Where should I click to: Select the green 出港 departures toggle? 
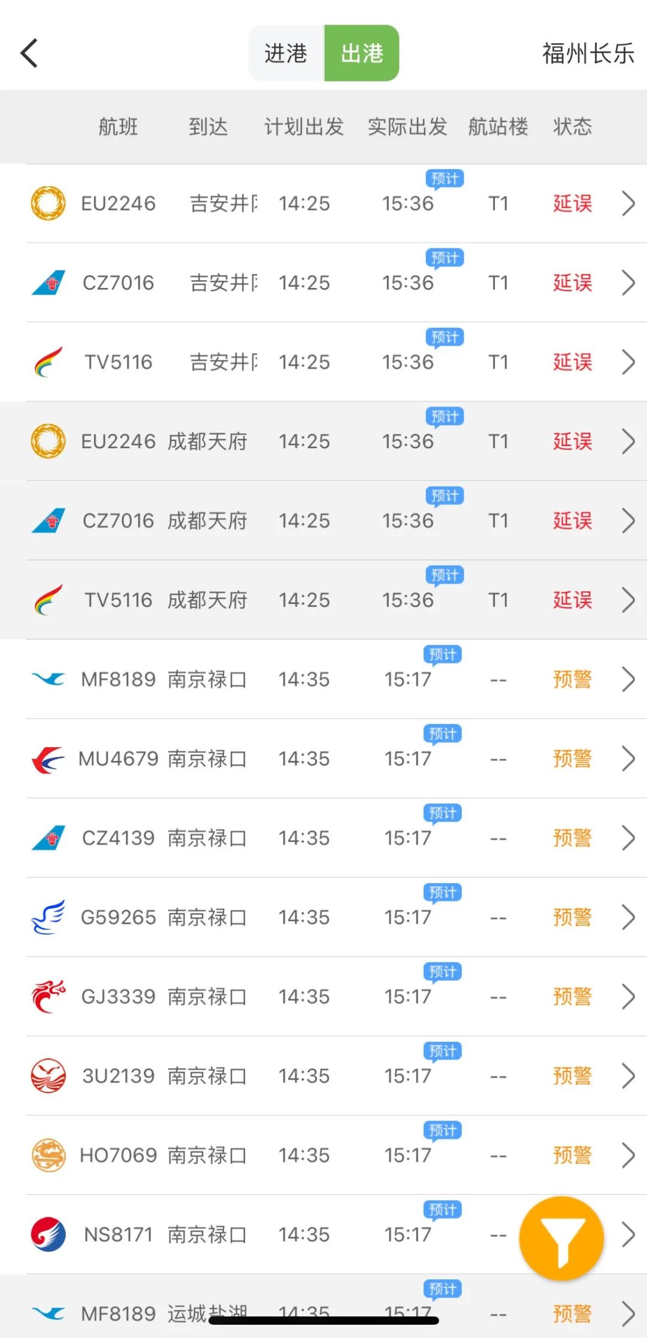click(x=362, y=53)
